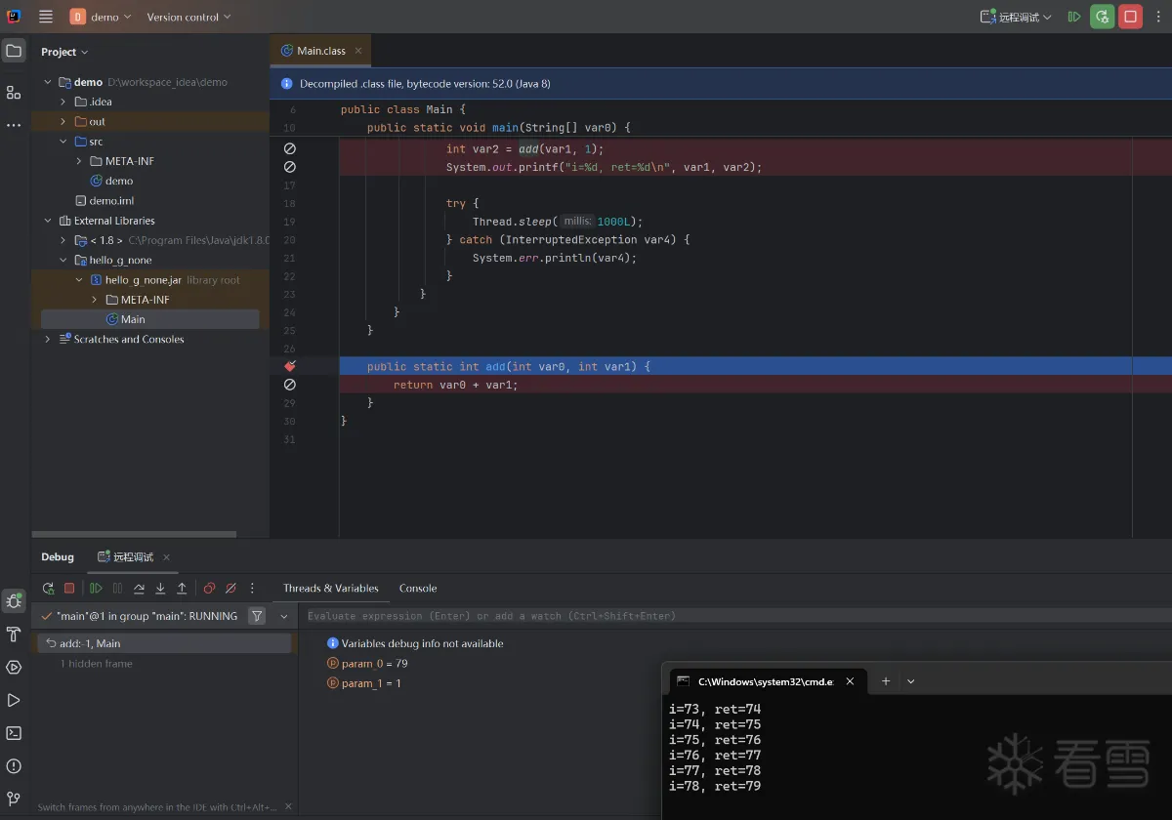1172x820 pixels.
Task: Click the Step Into arrow icon
Action: (160, 589)
